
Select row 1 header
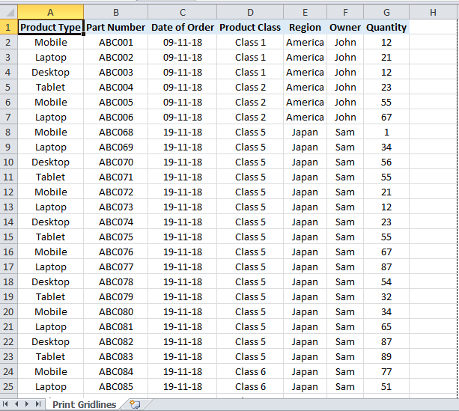click(8, 27)
